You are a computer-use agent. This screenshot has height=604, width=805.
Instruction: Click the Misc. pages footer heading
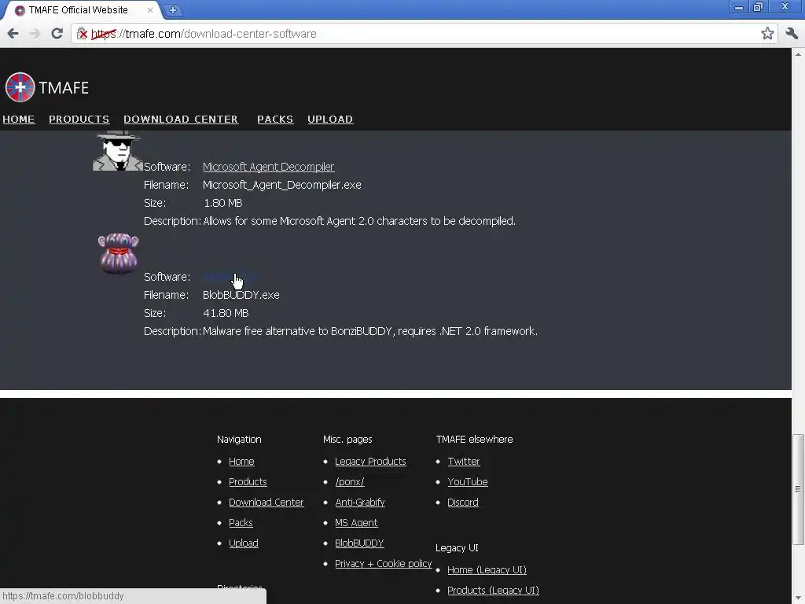click(347, 440)
